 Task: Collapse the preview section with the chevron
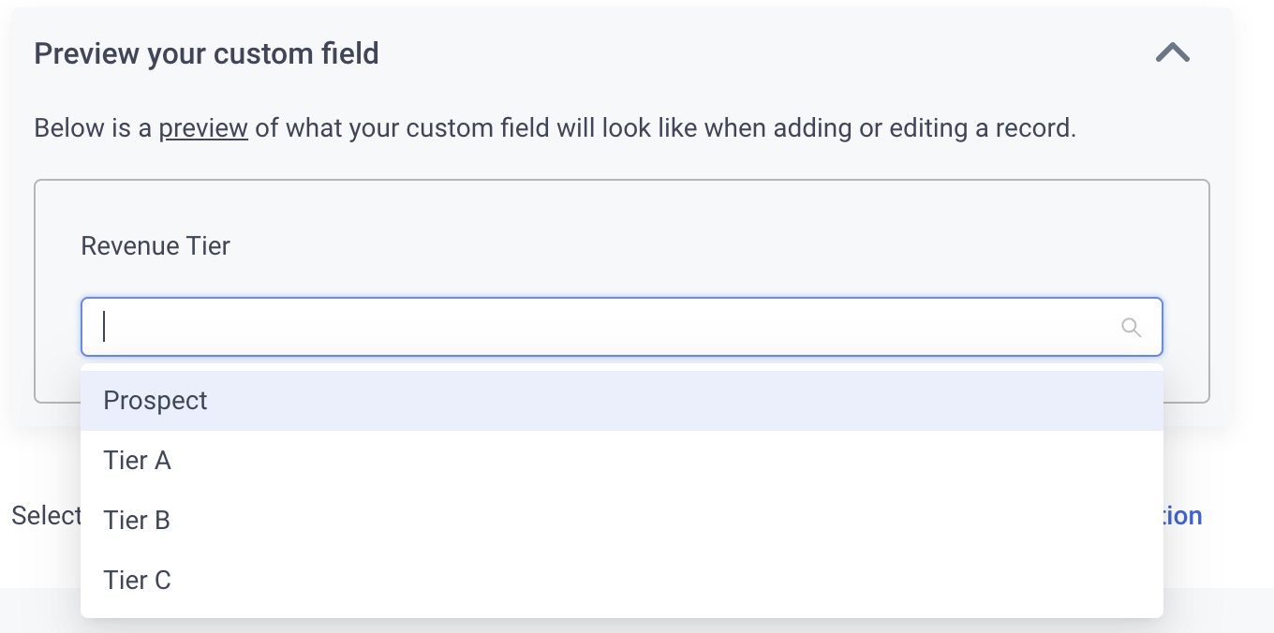click(1173, 52)
